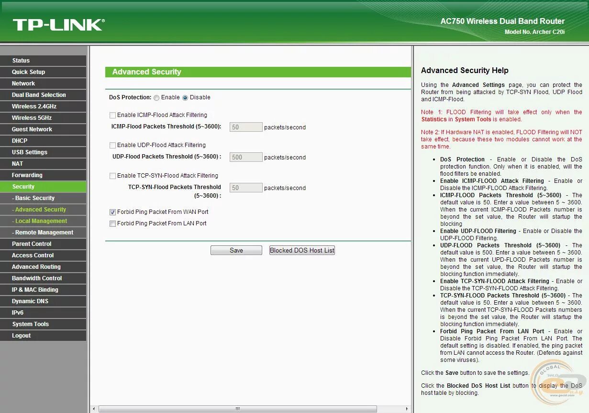
Task: Open Guest Network settings
Action: (x=43, y=129)
